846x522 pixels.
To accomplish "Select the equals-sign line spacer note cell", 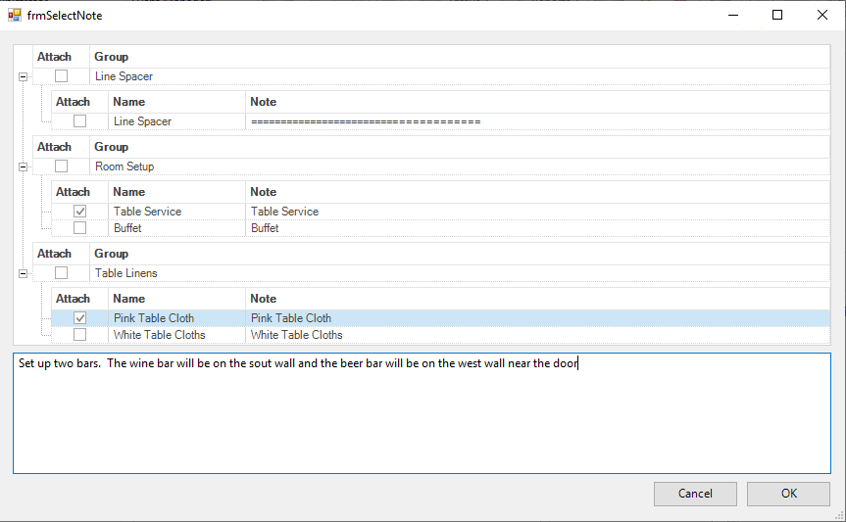I will pyautogui.click(x=538, y=121).
